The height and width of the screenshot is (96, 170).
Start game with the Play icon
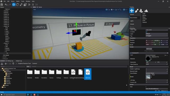29,5
